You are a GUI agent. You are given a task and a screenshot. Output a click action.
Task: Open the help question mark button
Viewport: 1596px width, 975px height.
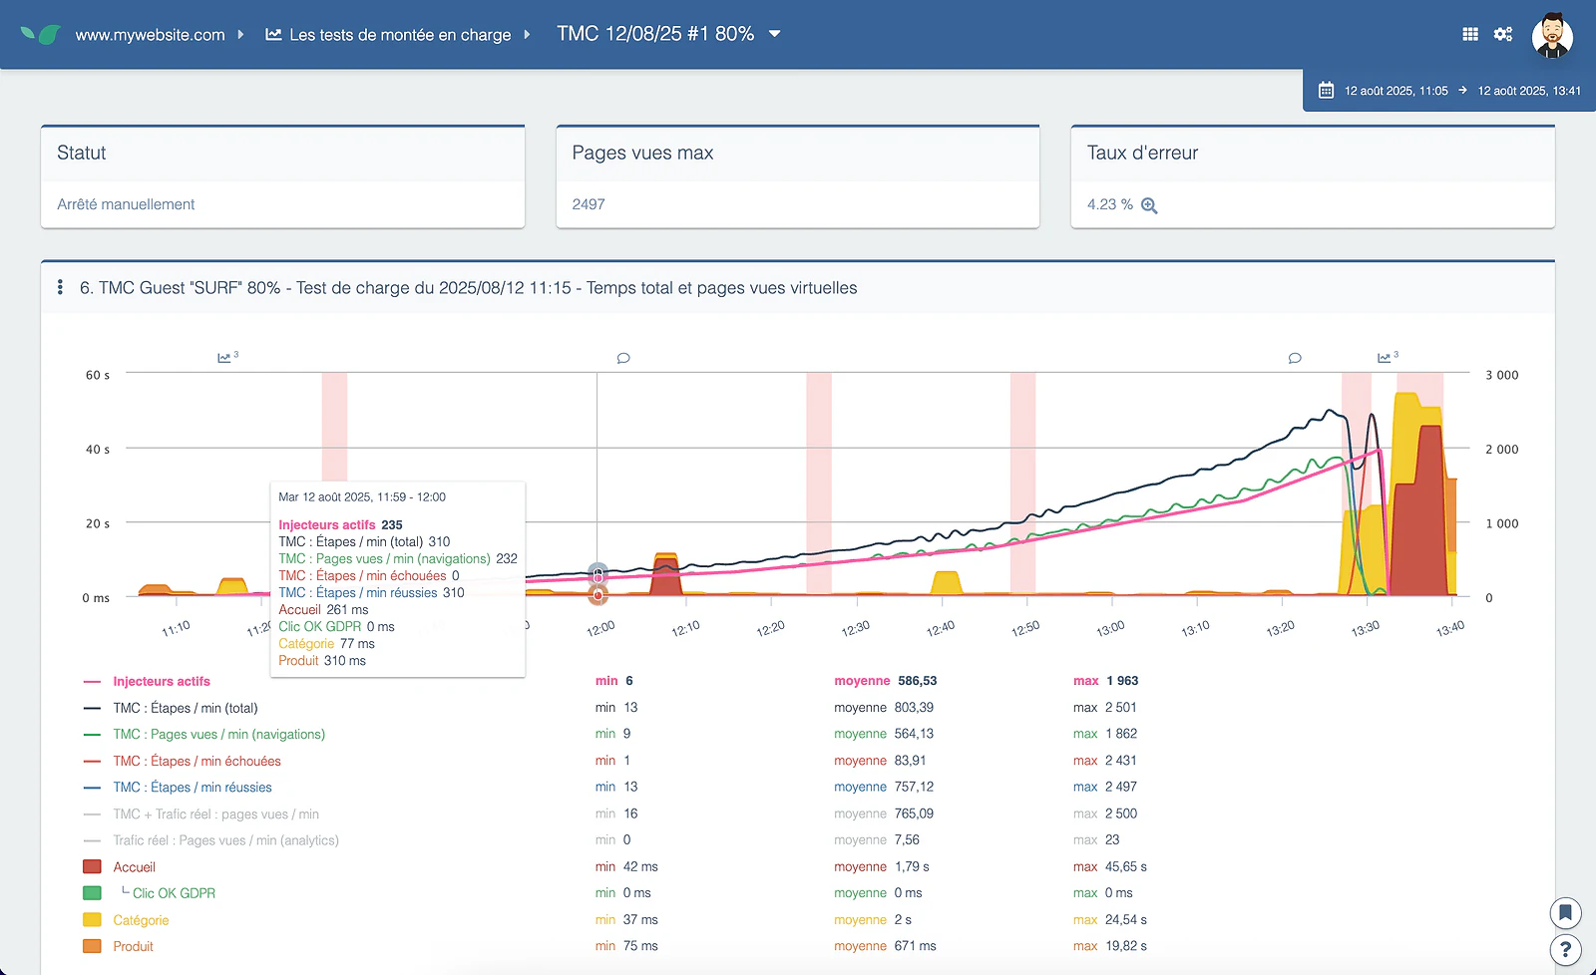point(1565,950)
